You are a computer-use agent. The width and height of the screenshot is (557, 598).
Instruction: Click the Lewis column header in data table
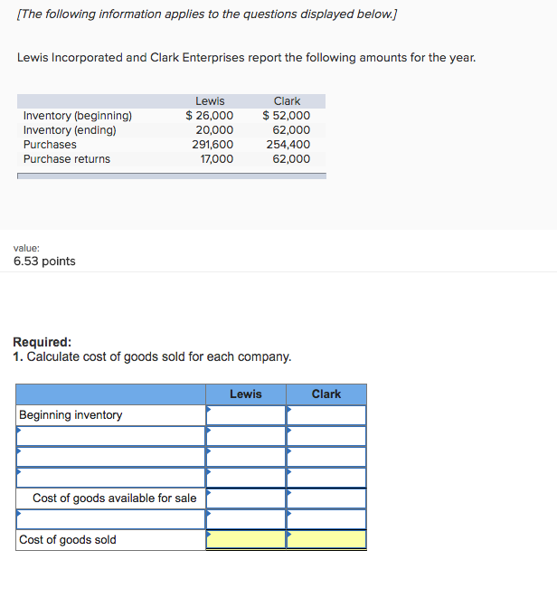[210, 101]
